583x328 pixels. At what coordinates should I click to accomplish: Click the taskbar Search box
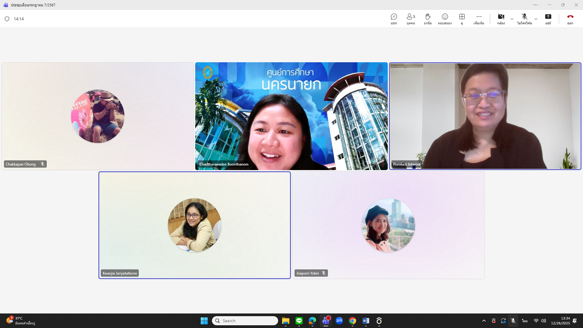[245, 321]
